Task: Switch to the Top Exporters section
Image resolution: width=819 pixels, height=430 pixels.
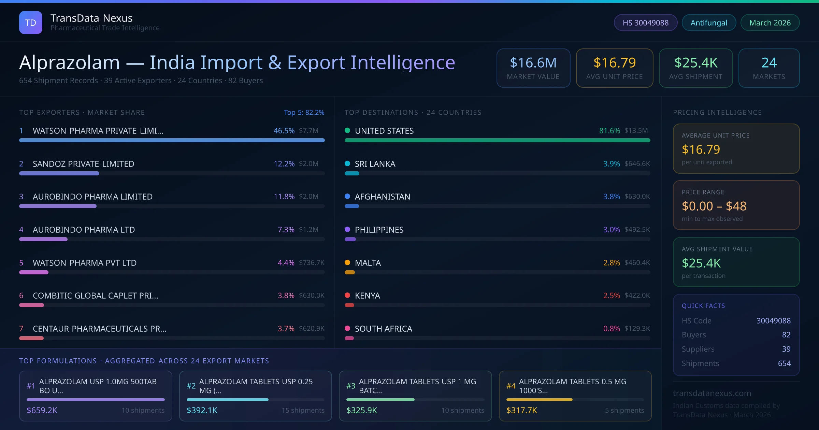Action: click(x=82, y=112)
